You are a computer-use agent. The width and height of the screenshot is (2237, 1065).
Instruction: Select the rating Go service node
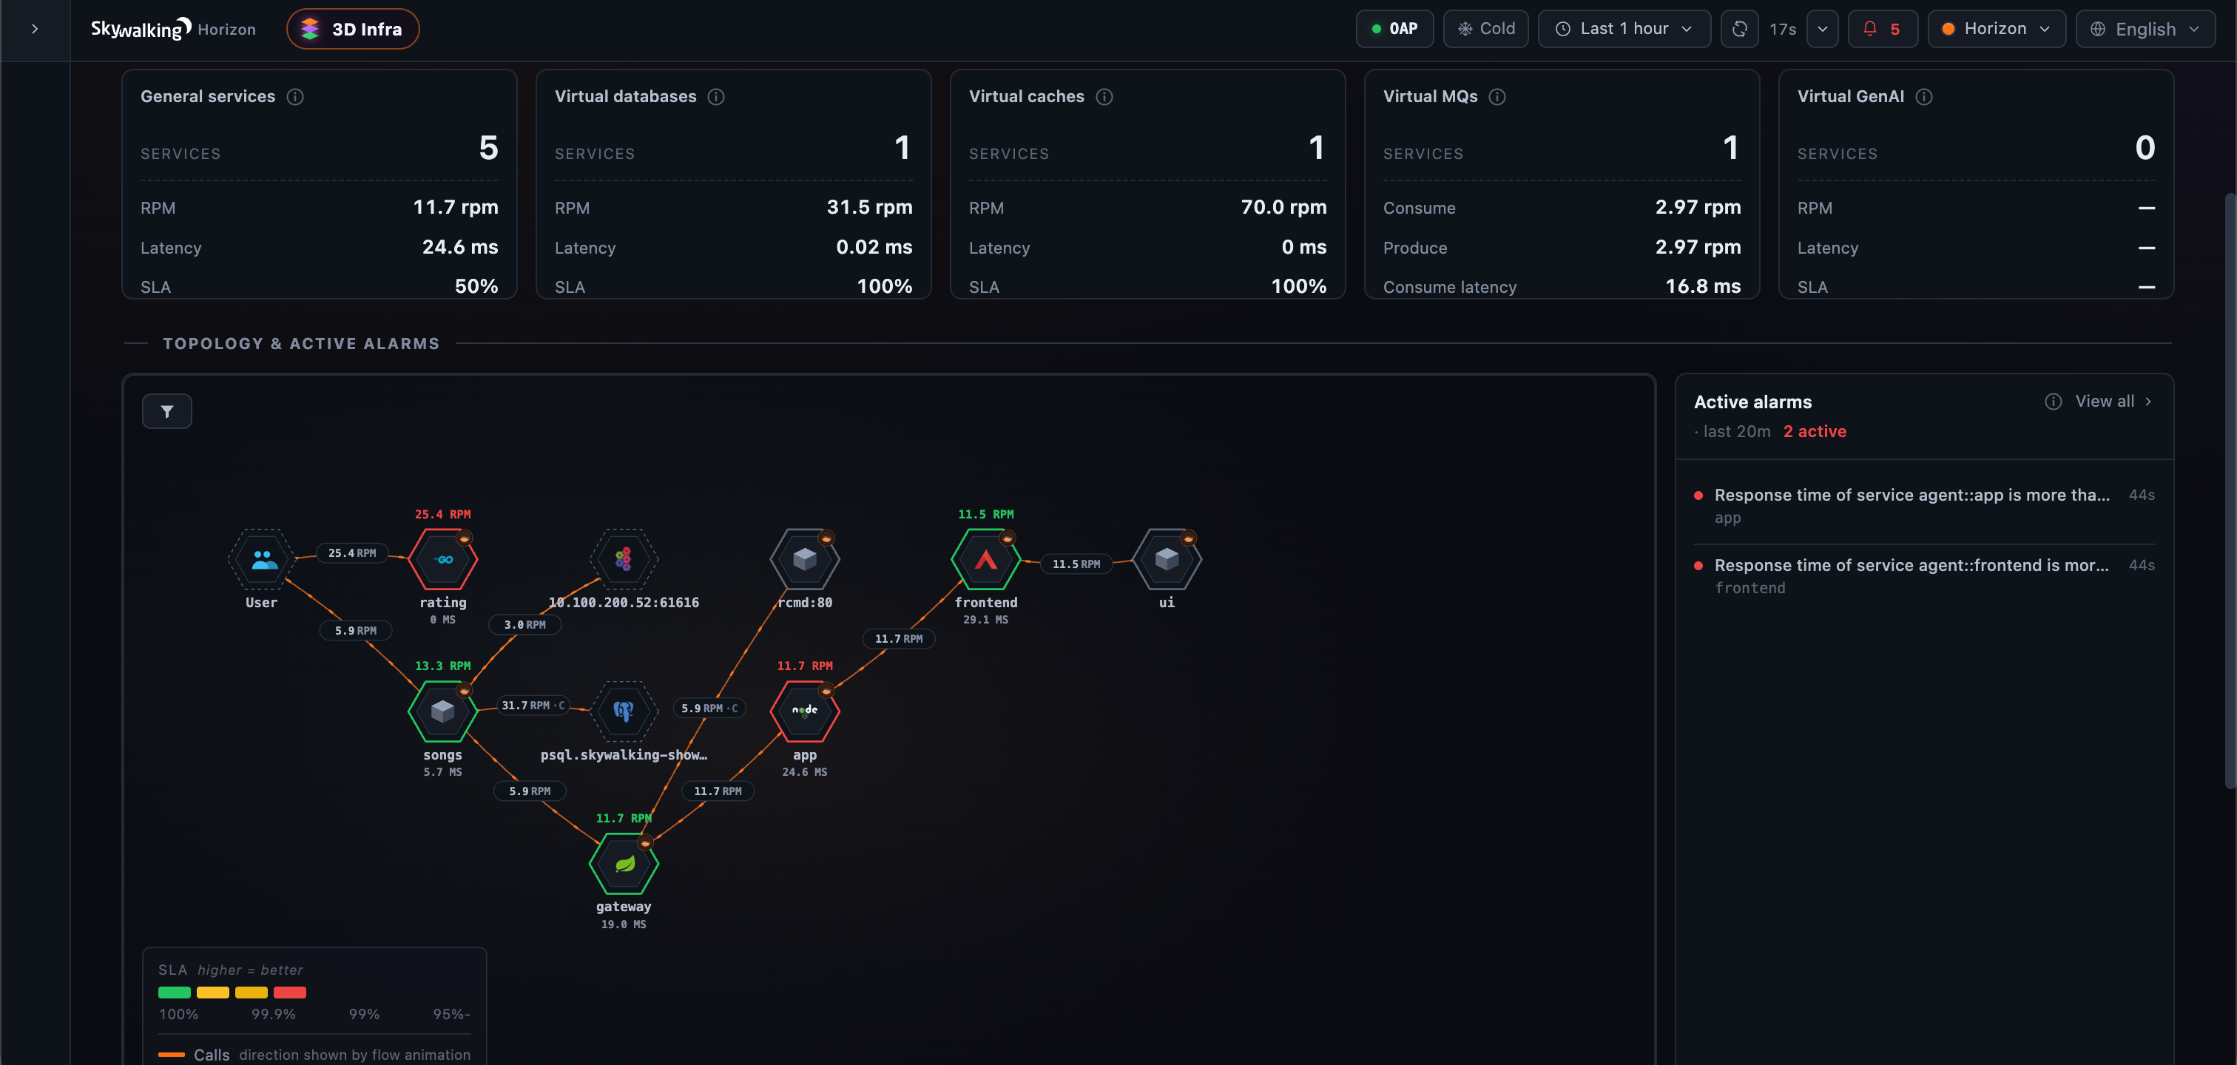[443, 560]
